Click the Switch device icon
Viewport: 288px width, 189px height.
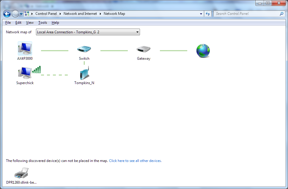click(x=84, y=49)
